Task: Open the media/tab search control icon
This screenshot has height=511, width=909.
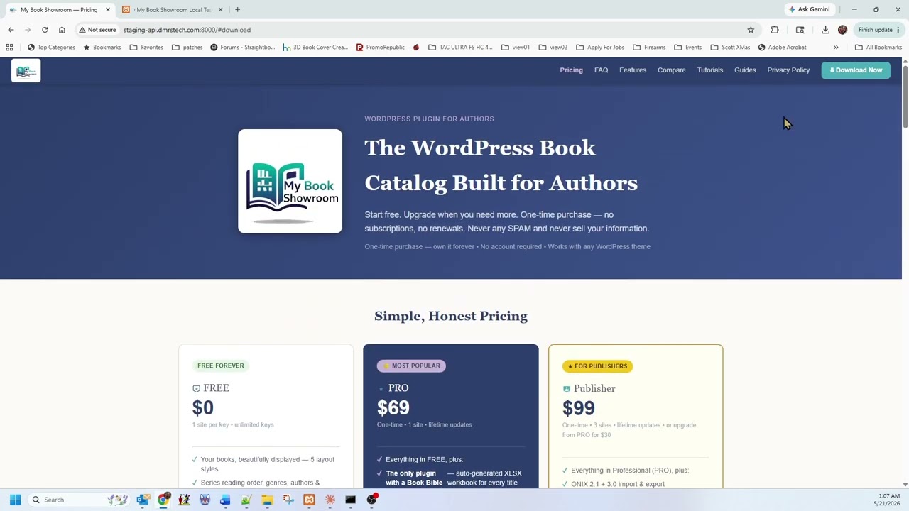Action: pyautogui.click(x=800, y=30)
